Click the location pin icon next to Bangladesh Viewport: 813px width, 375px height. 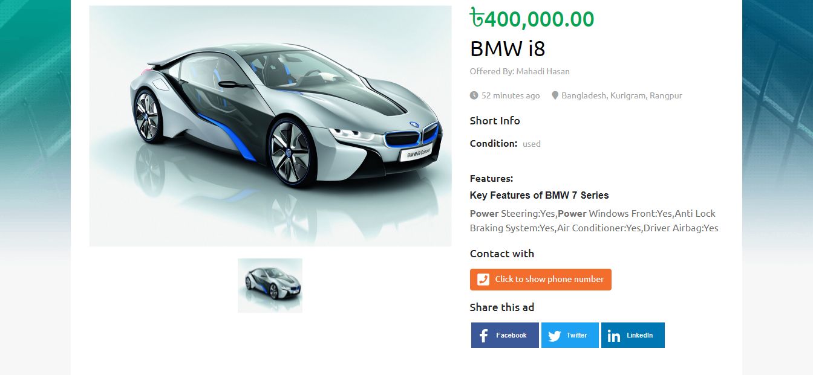coord(555,95)
